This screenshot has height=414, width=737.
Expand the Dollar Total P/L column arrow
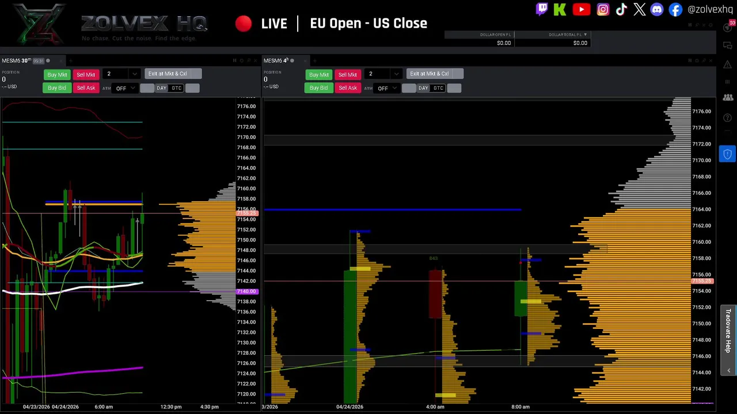[x=585, y=34]
